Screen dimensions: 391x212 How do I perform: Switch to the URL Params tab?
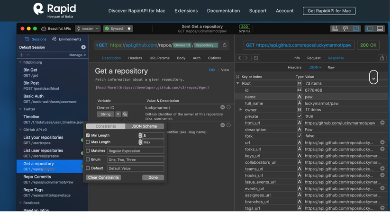[159, 58]
